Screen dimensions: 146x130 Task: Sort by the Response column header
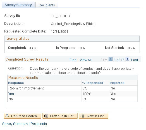pos(16,83)
